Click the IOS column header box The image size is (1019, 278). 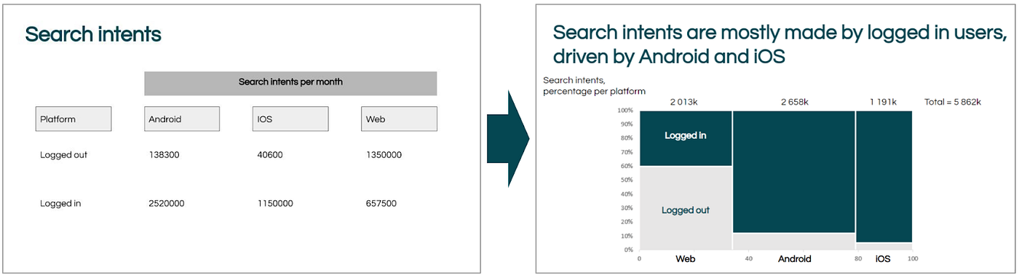click(x=290, y=119)
